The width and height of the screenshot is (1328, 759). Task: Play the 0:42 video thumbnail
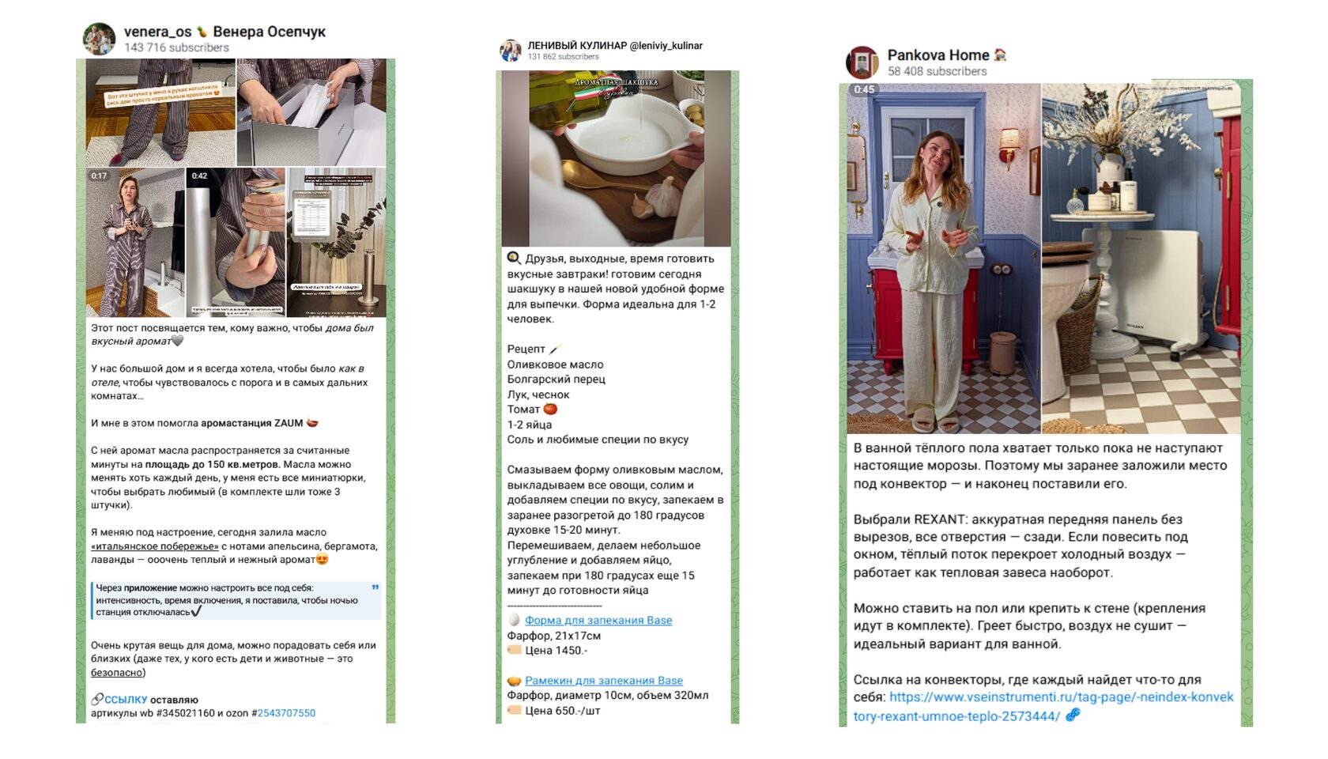[236, 242]
